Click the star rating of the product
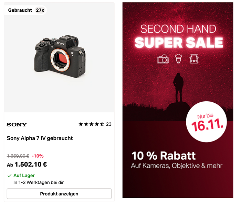 pos(91,124)
